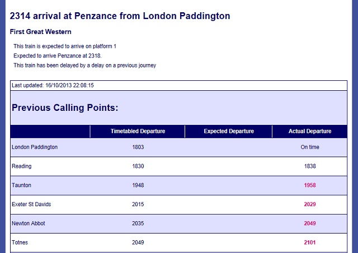Click the Expected Departure column header
358x253 pixels.
229,132
